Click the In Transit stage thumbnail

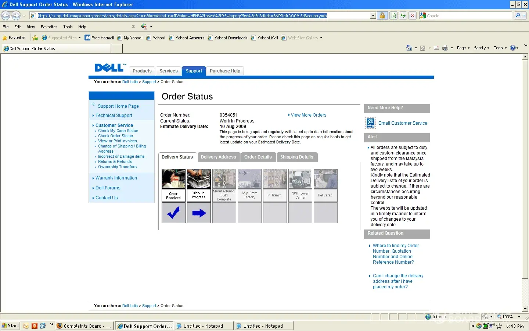point(275,179)
